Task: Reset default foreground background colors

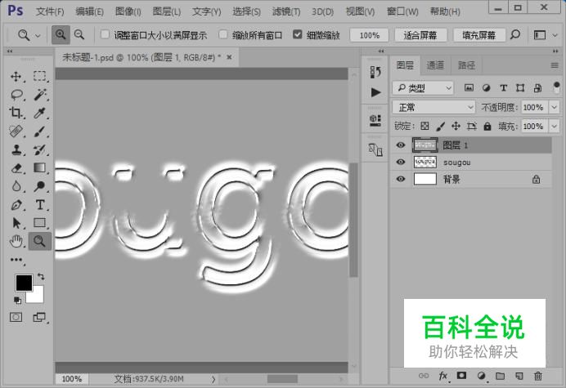Action: (17, 300)
